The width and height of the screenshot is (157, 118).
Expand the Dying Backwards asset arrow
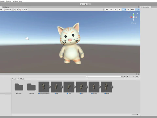coord(49,87)
